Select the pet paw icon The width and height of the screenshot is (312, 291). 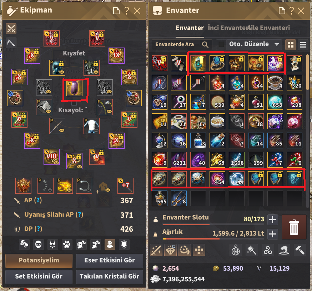67,245
